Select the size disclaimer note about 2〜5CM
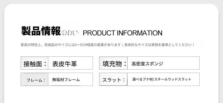 (107, 45)
